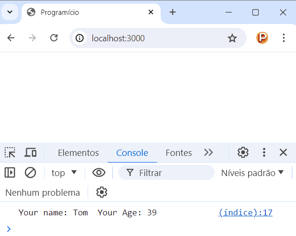Switch to the Console tab

[x=132, y=153]
